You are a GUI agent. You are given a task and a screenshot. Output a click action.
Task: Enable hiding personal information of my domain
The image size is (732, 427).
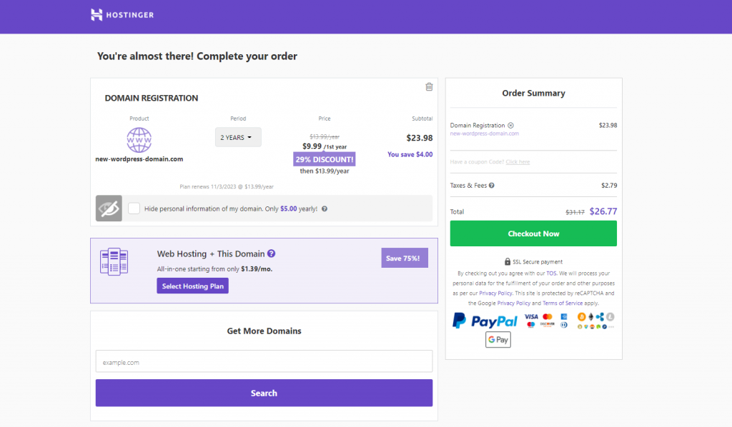pos(134,208)
